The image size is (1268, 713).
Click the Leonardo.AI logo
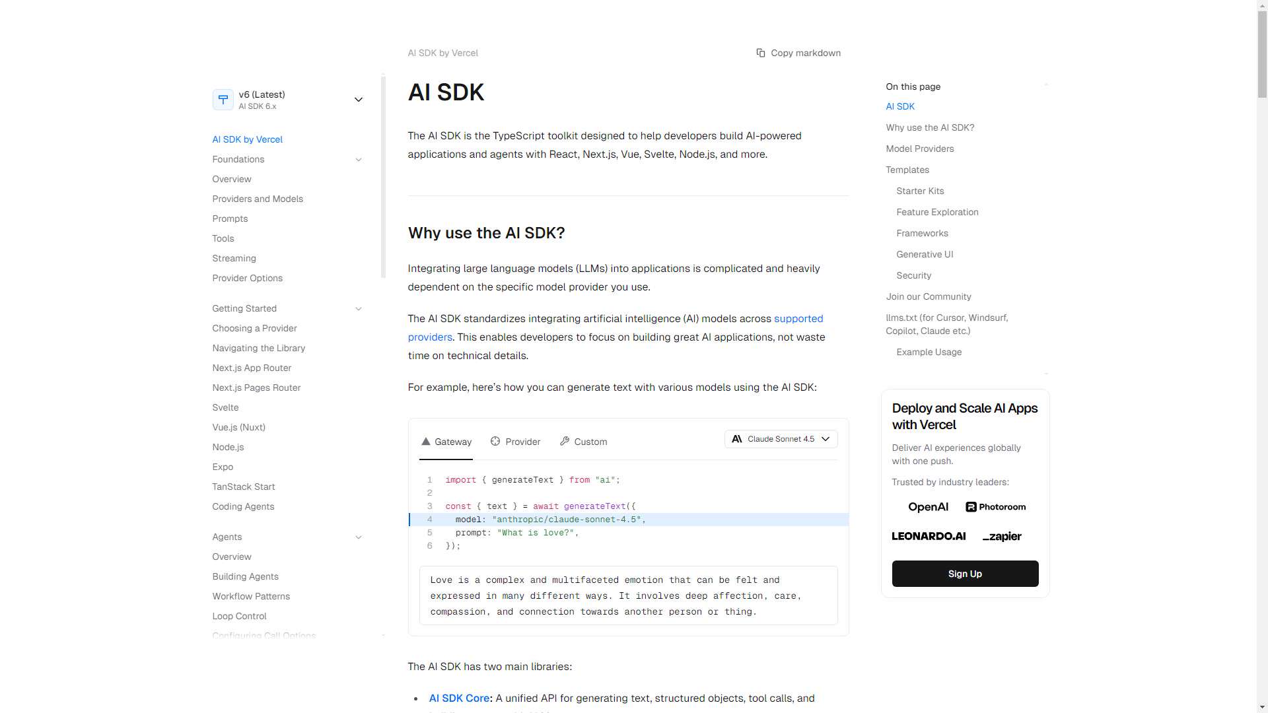(x=929, y=536)
